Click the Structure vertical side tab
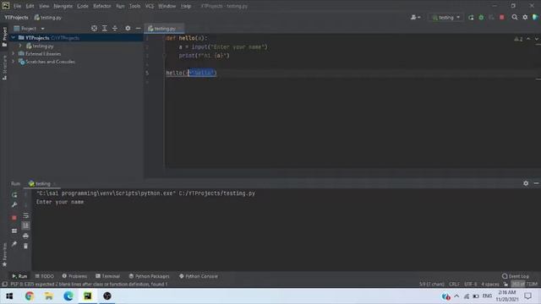 pyautogui.click(x=4, y=68)
